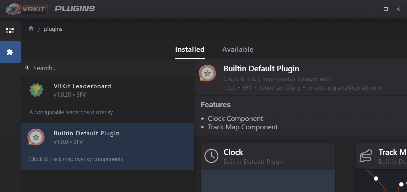Viewport: 407px width, 192px height.
Task: Click the Features heading
Action: [216, 105]
